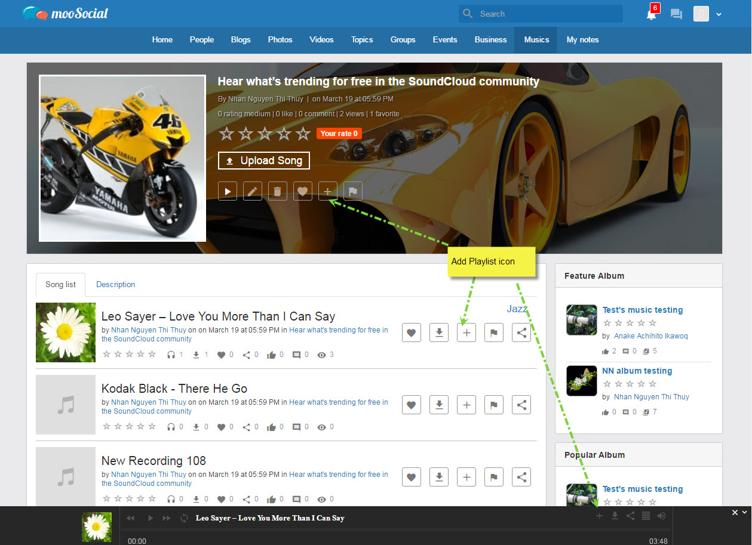Open the Photos section
The image size is (752, 545).
[x=280, y=40]
